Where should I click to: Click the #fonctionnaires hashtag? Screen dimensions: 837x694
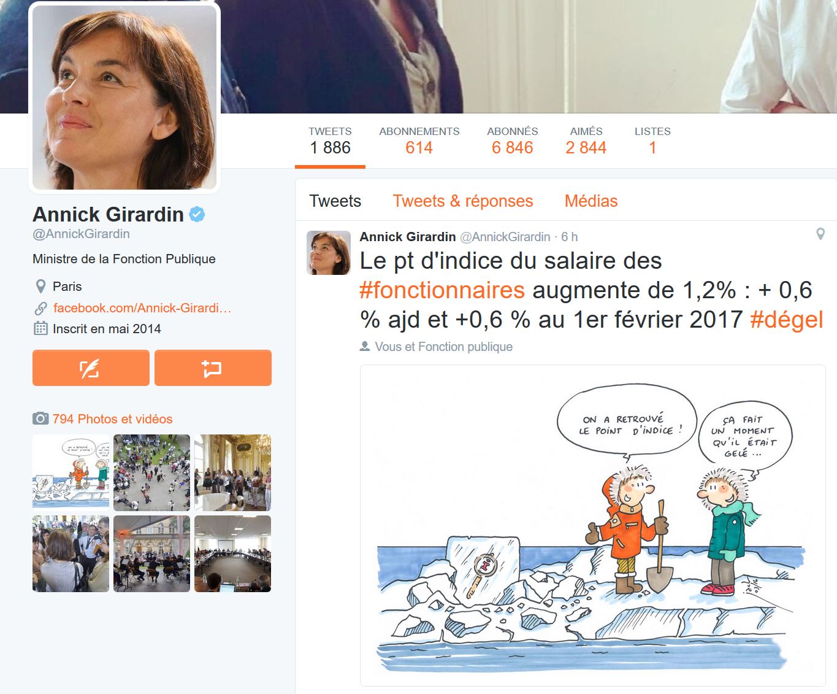click(x=442, y=290)
